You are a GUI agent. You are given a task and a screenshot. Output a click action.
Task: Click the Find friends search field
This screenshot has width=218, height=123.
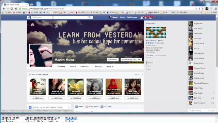pyautogui.click(x=60, y=17)
